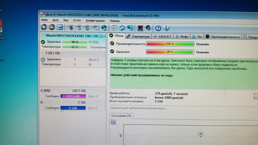
Task: Open the Диск menu
Action: tap(56, 20)
